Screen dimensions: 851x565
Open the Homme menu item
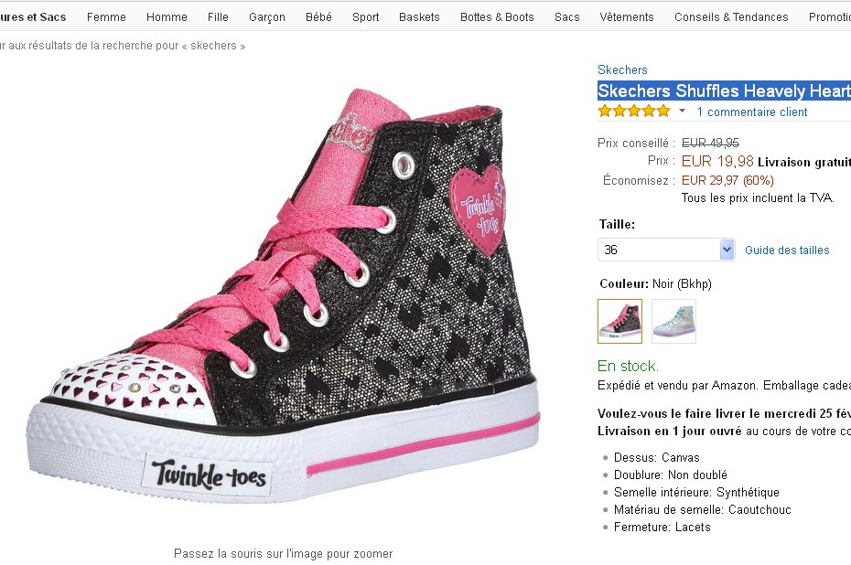coord(167,17)
